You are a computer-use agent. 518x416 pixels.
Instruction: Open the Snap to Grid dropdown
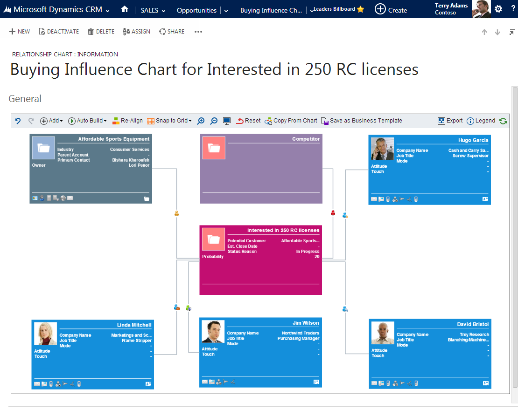[169, 121]
